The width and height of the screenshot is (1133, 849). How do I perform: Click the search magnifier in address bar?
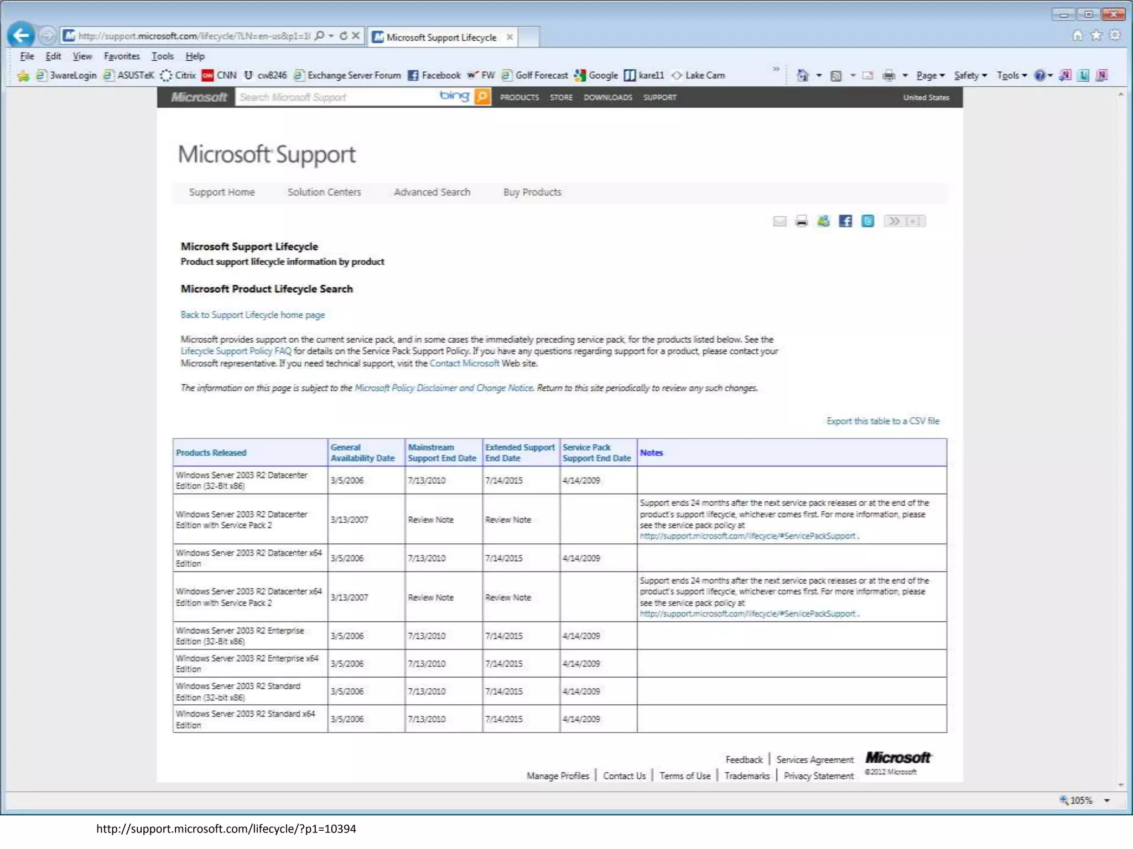(319, 36)
